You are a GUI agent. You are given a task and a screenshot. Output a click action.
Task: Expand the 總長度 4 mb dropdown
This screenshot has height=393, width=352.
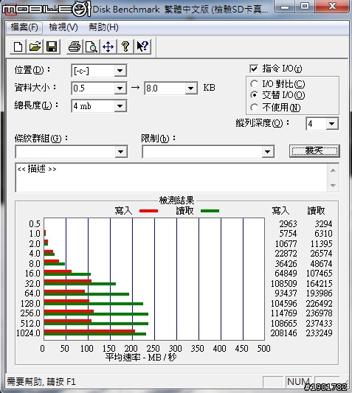120,106
